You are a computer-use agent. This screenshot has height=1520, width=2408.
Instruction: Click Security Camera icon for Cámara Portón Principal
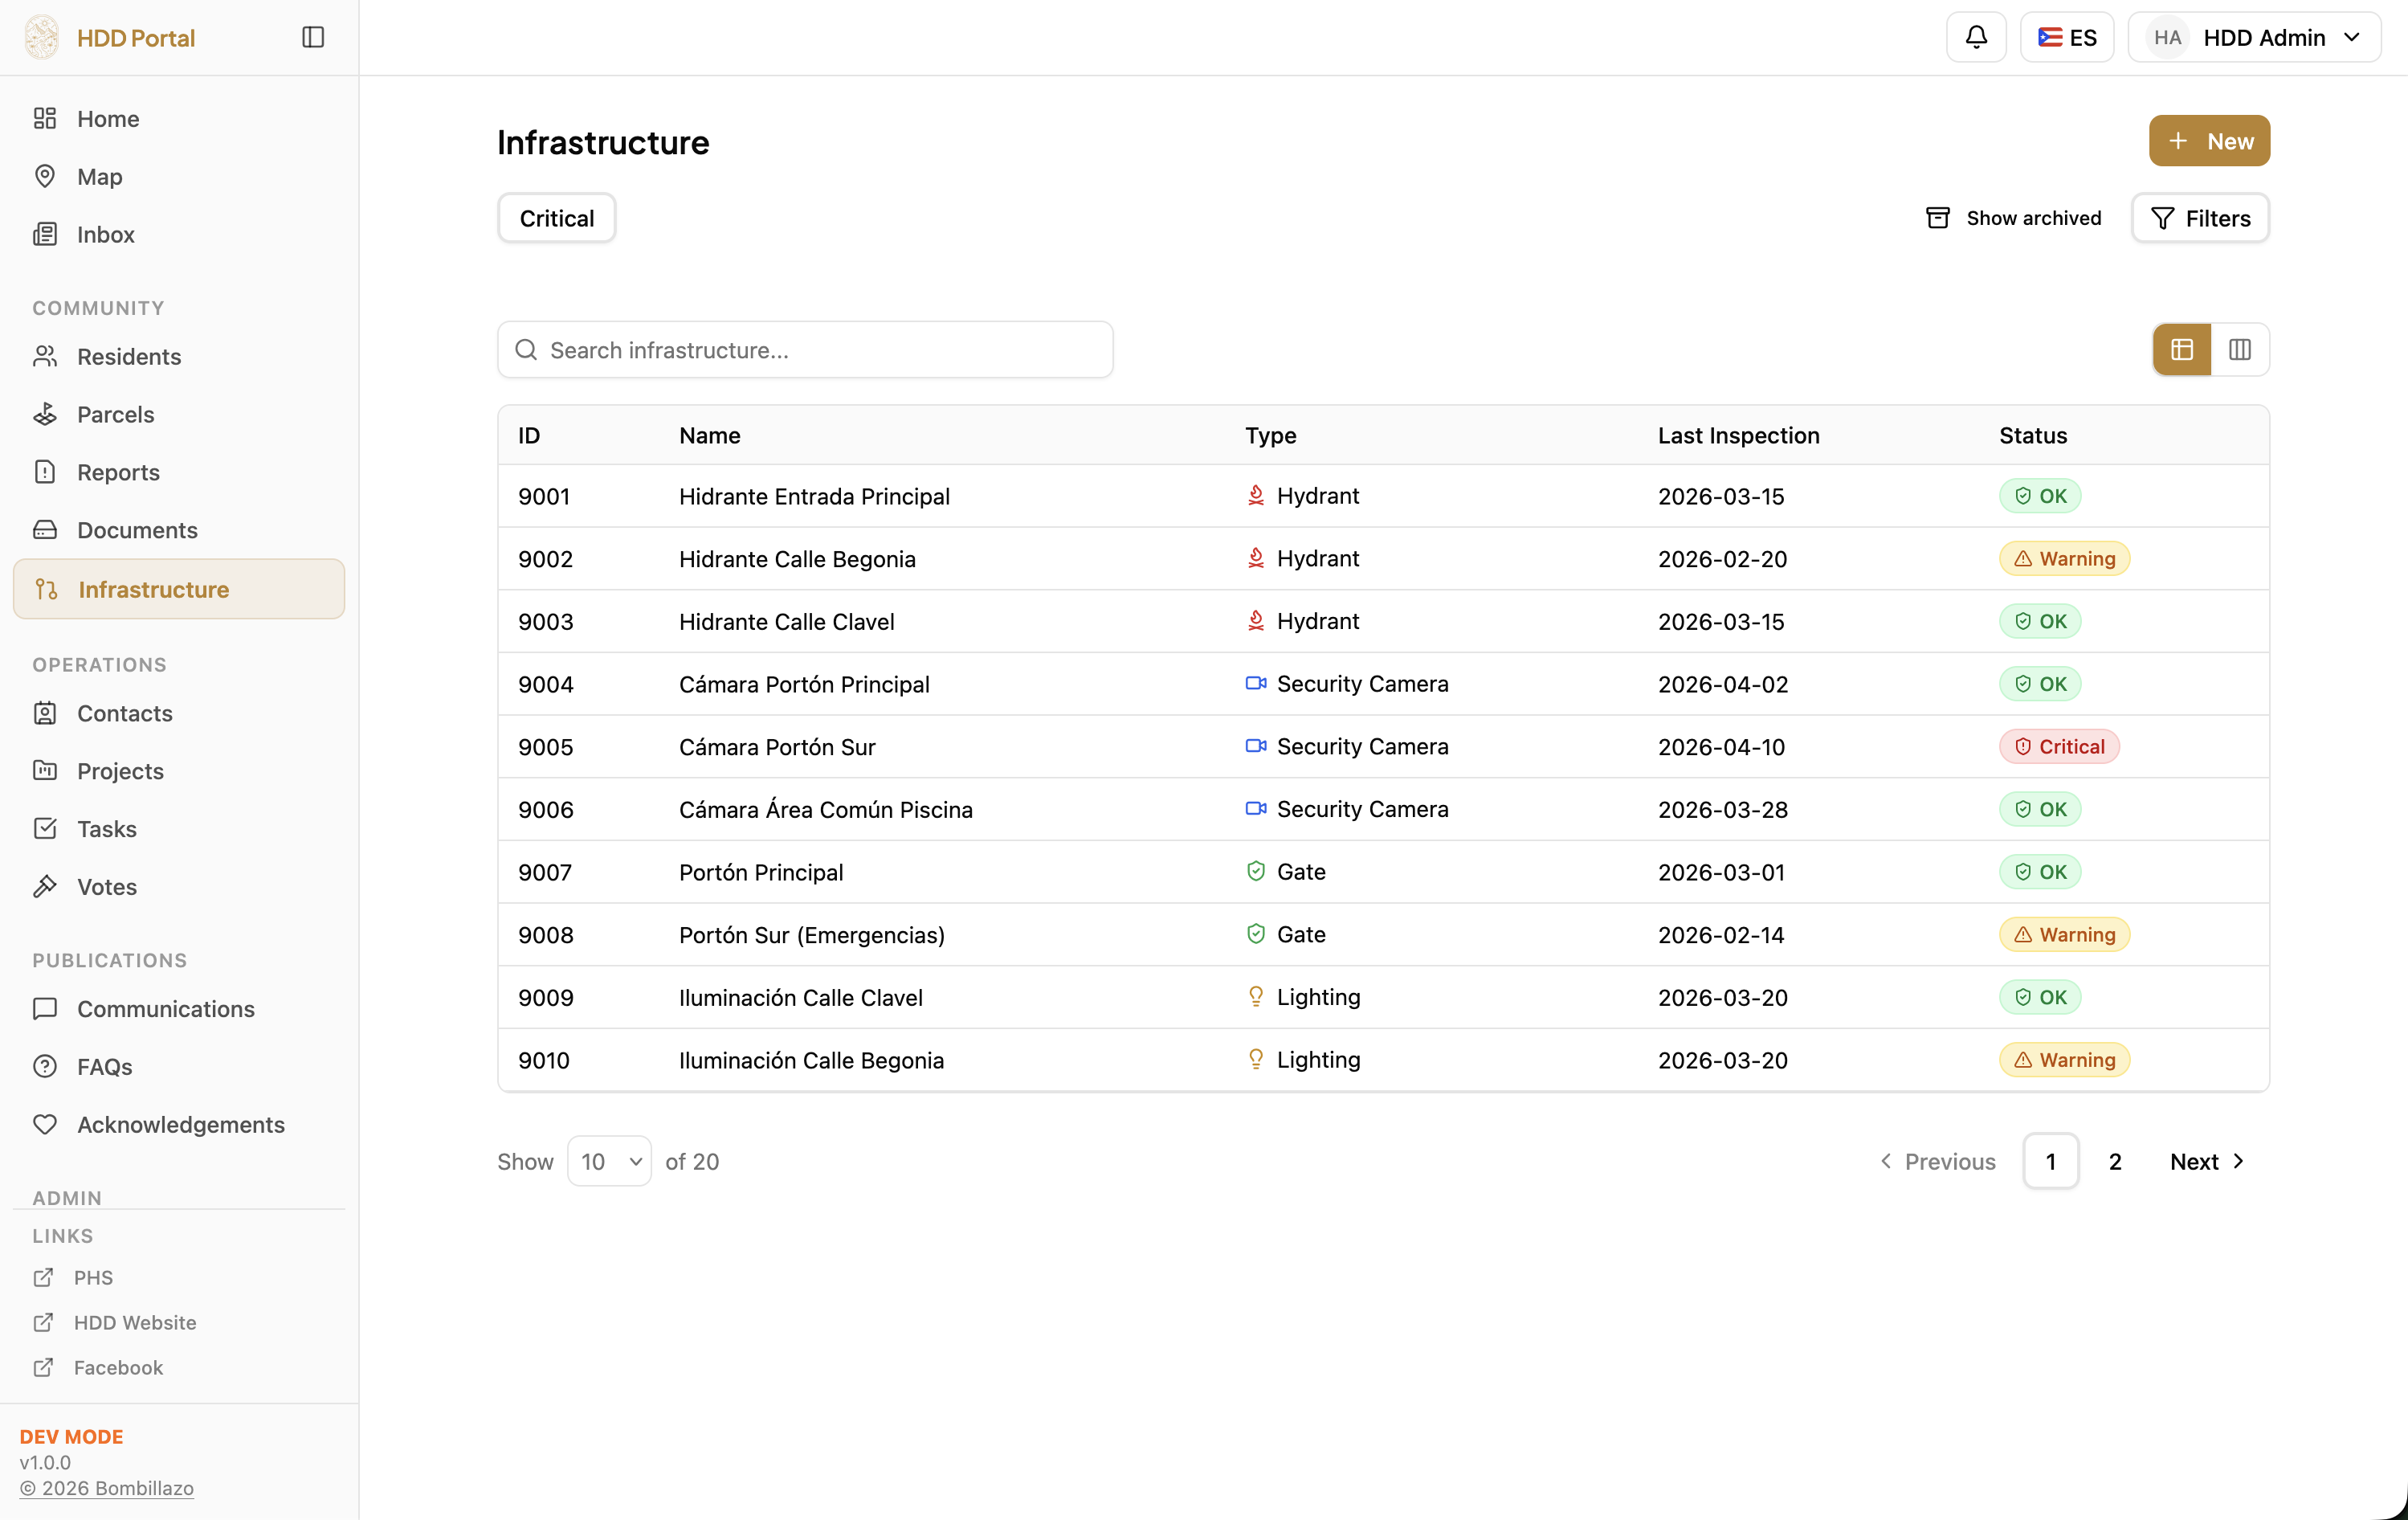pos(1256,684)
